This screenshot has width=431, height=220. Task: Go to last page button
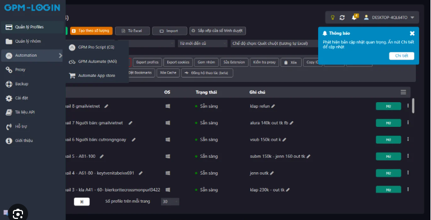pyautogui.click(x=81, y=202)
